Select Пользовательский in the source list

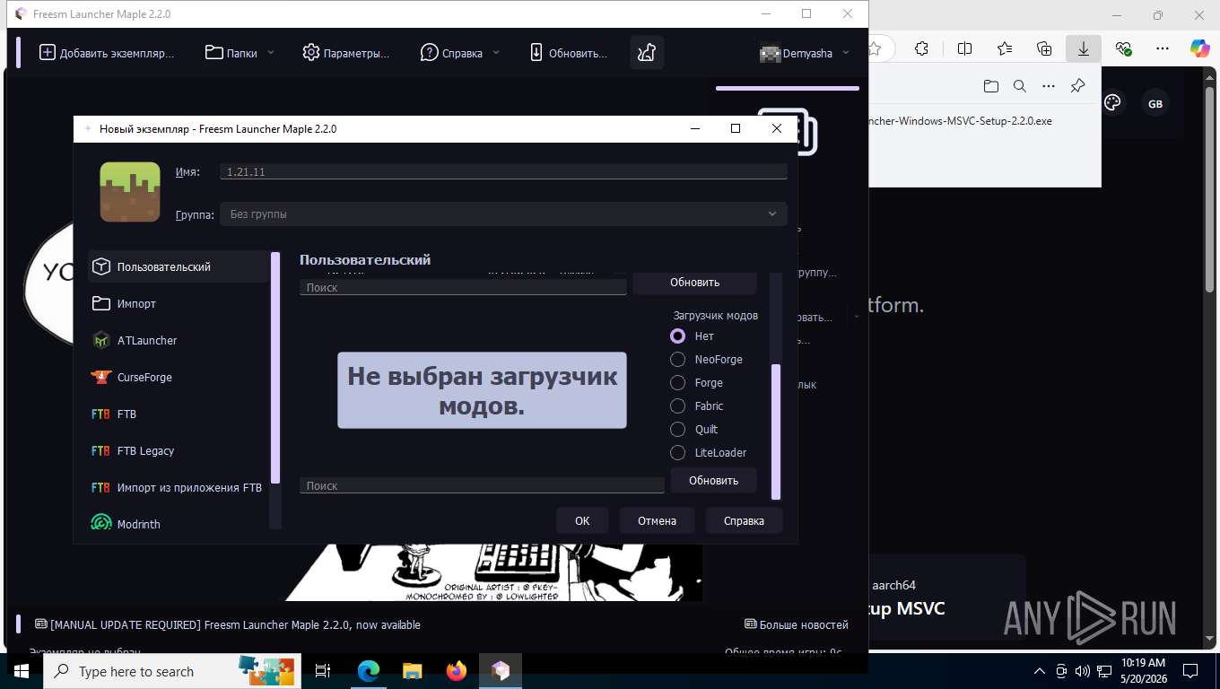click(x=179, y=266)
